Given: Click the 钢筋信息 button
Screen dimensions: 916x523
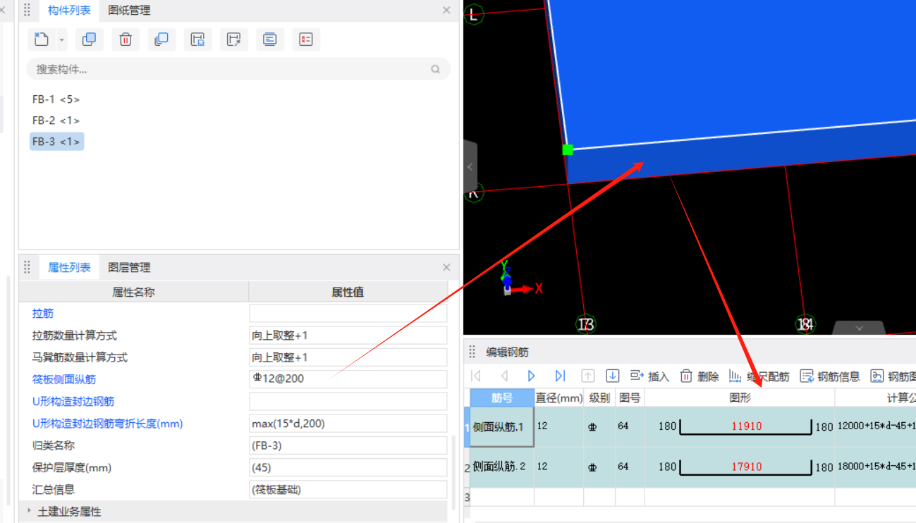Looking at the screenshot, I should pos(830,376).
